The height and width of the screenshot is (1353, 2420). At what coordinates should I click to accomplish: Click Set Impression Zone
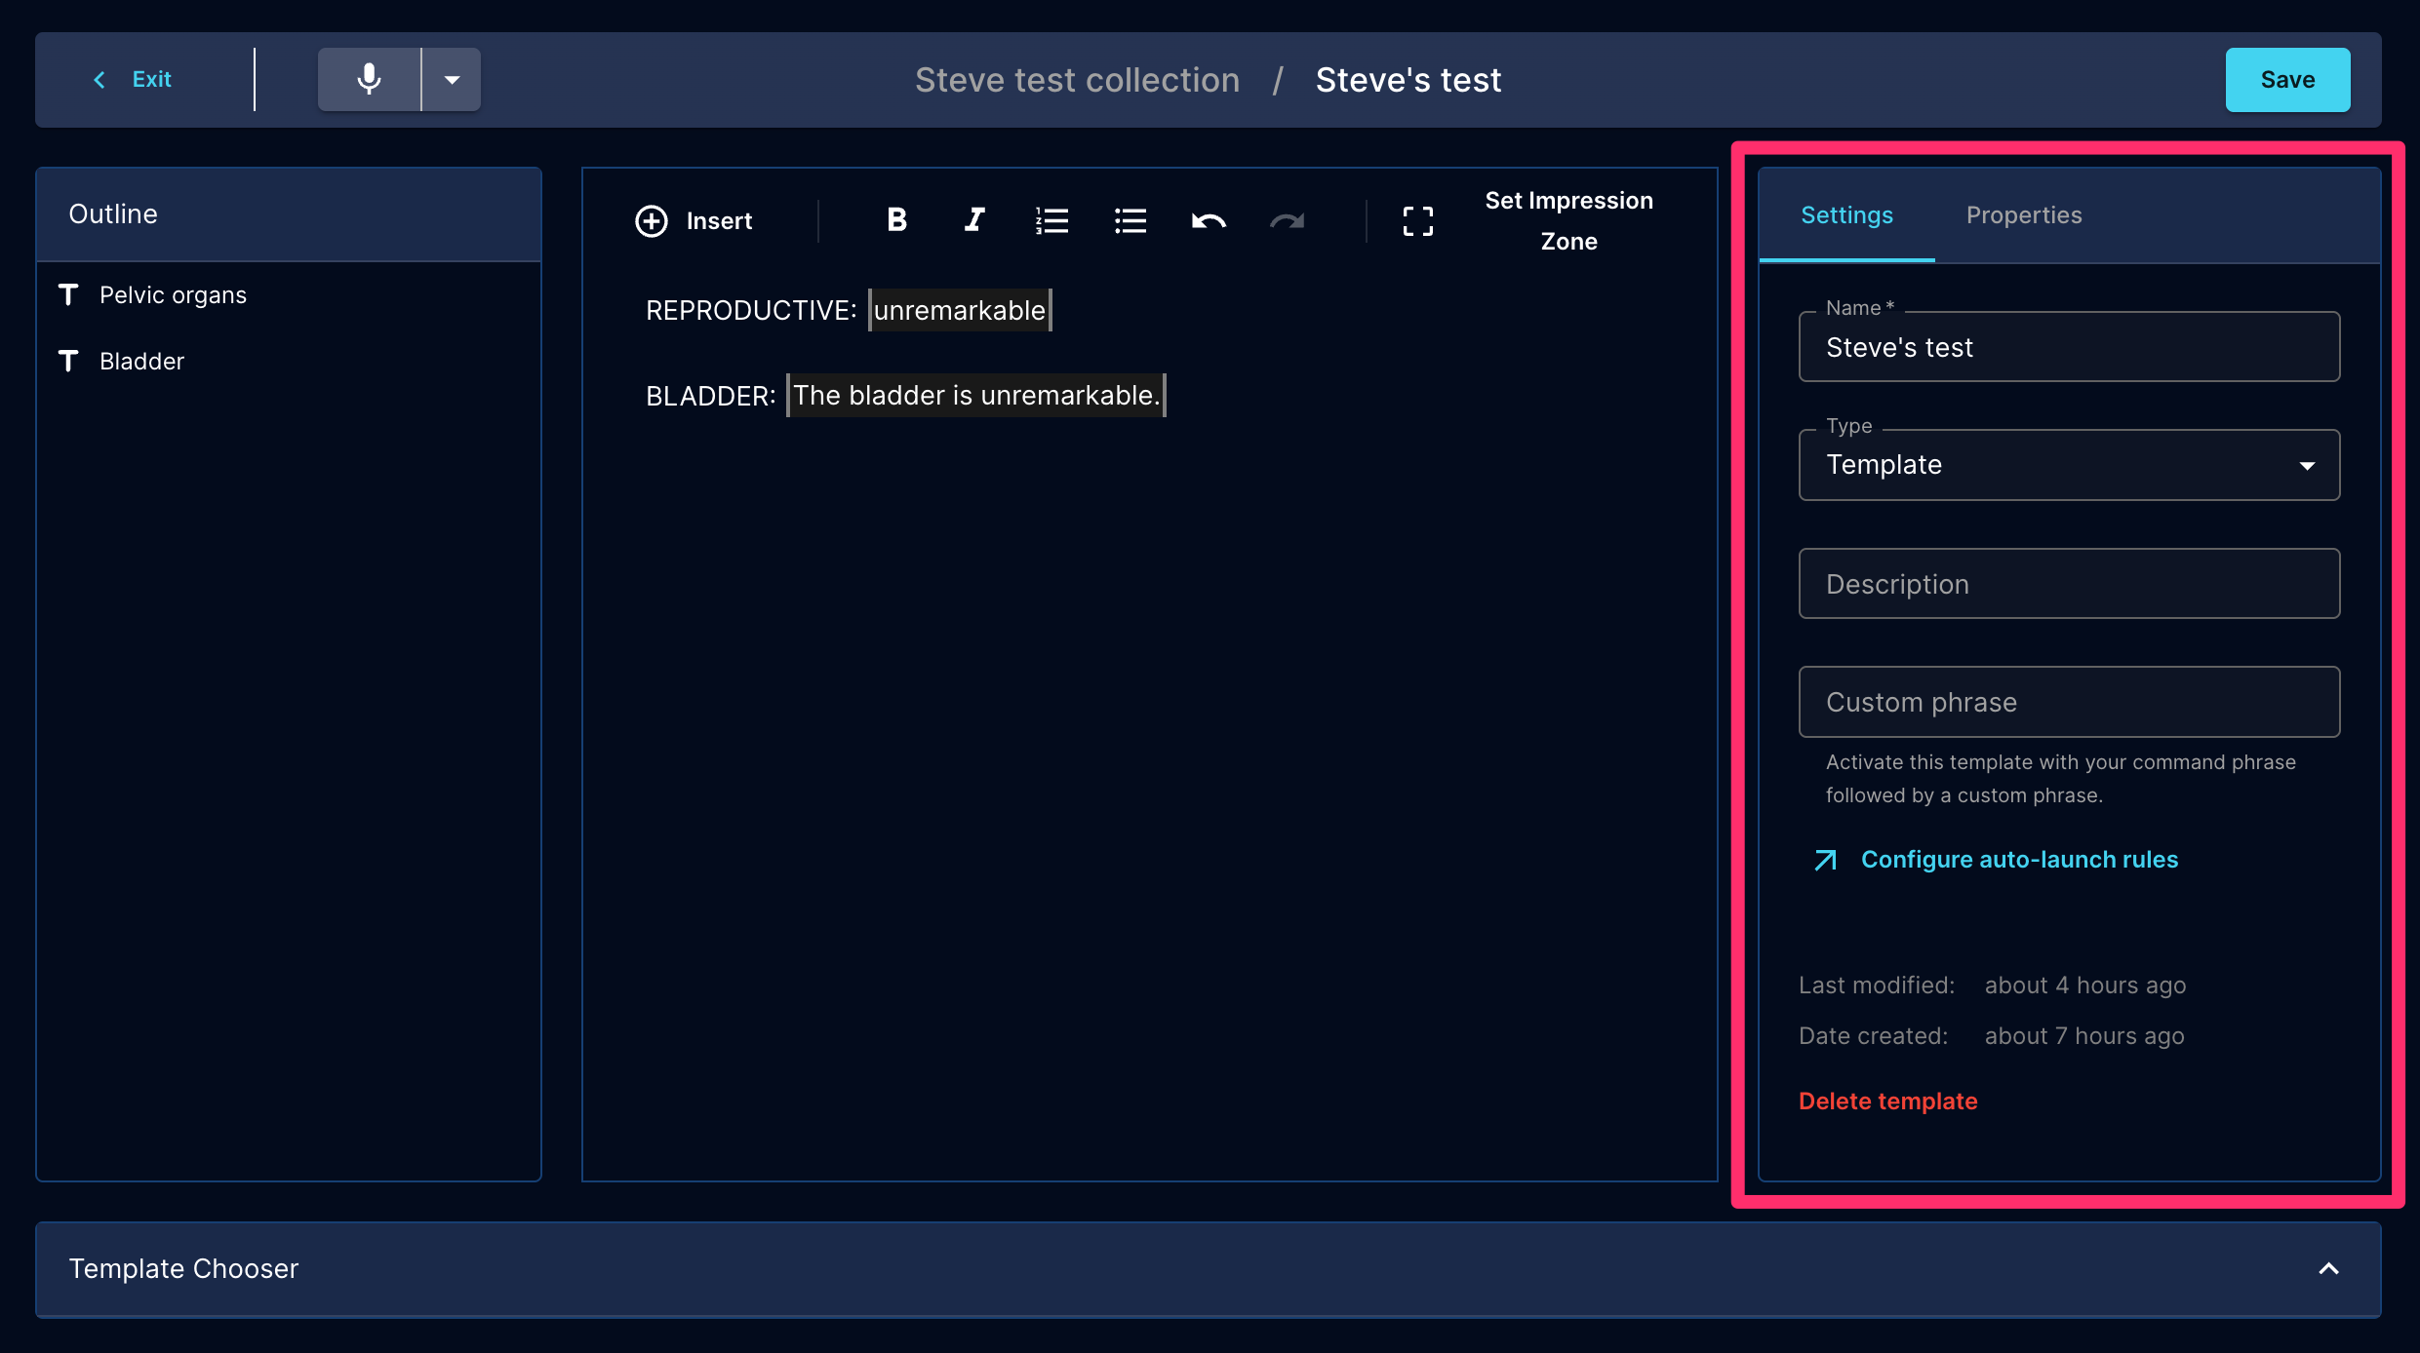pyautogui.click(x=1568, y=220)
